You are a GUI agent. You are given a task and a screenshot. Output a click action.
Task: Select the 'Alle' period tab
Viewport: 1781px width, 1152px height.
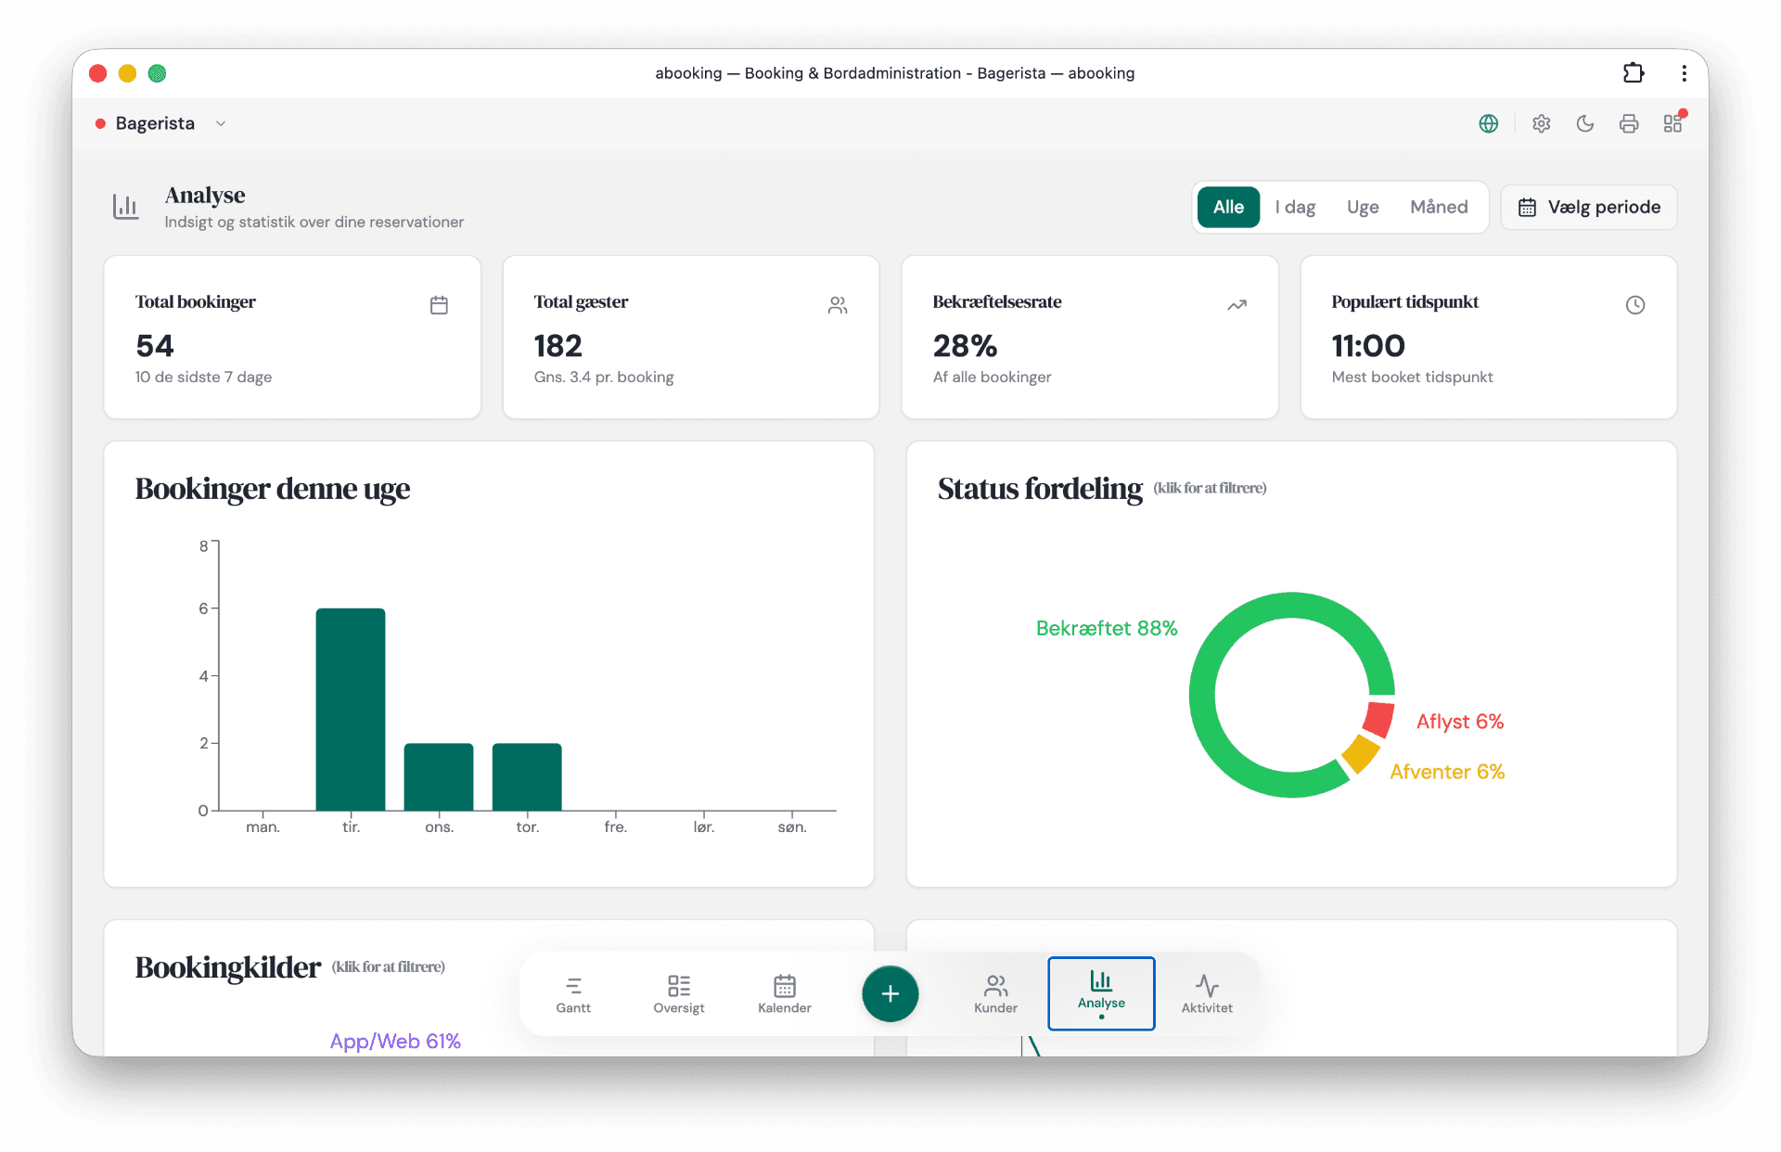(x=1228, y=207)
